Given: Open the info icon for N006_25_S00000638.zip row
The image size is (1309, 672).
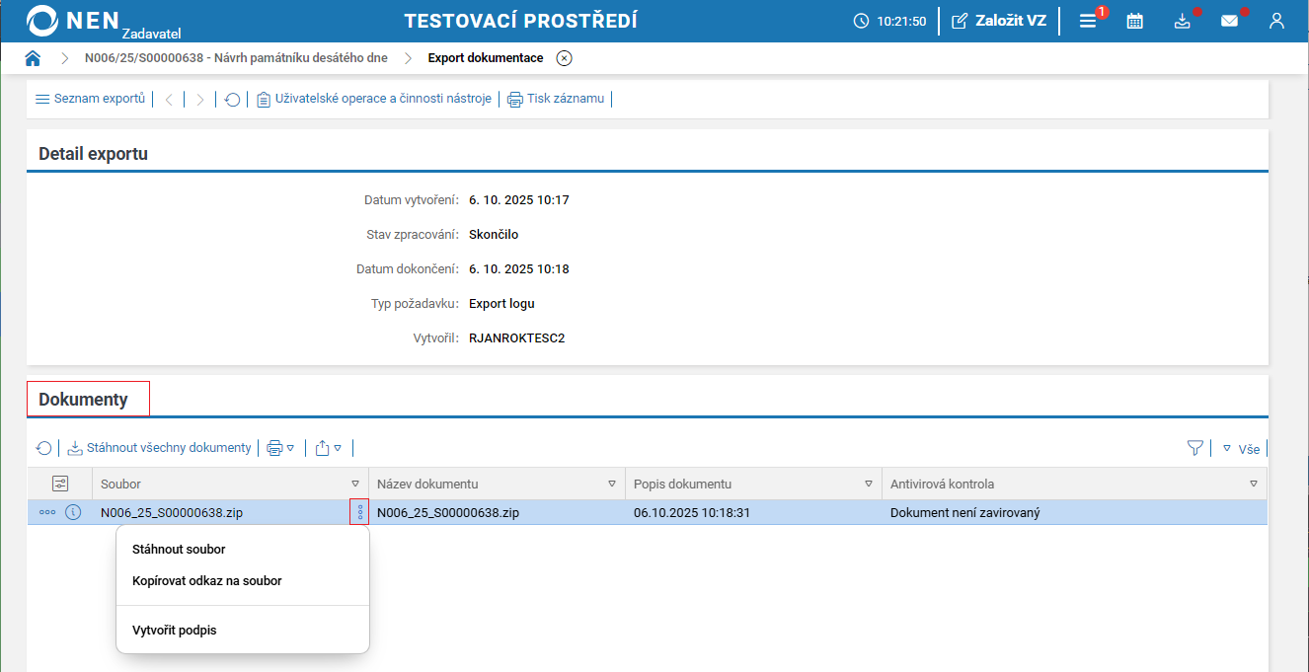Looking at the screenshot, I should click(x=73, y=512).
